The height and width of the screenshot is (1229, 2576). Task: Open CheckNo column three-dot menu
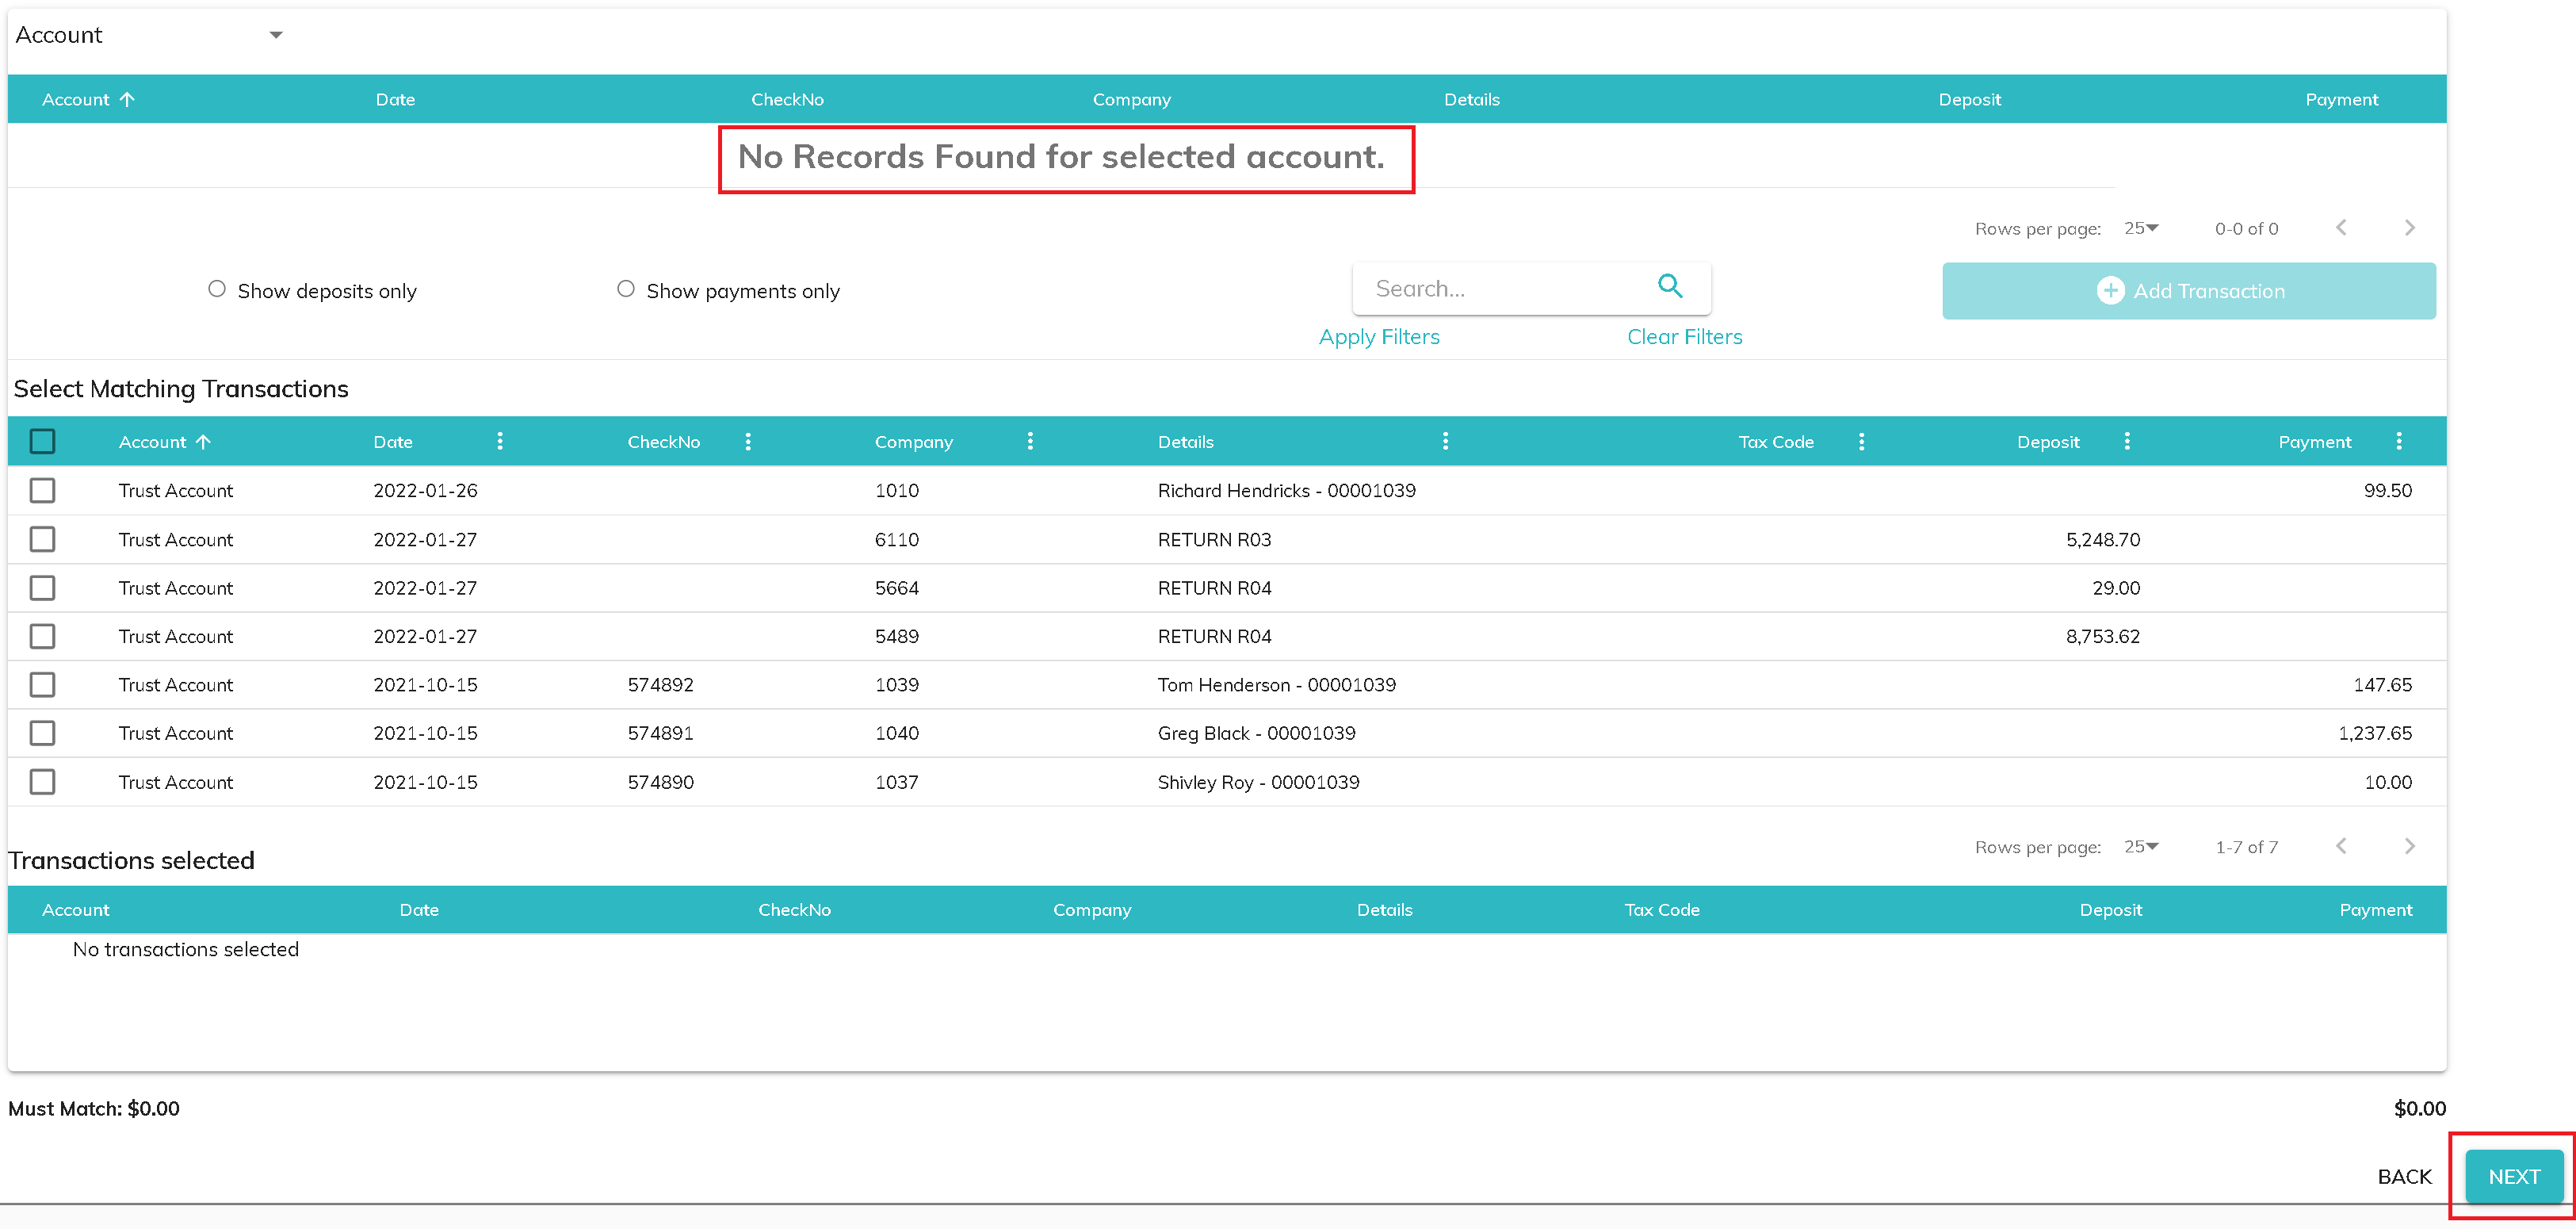pos(748,441)
